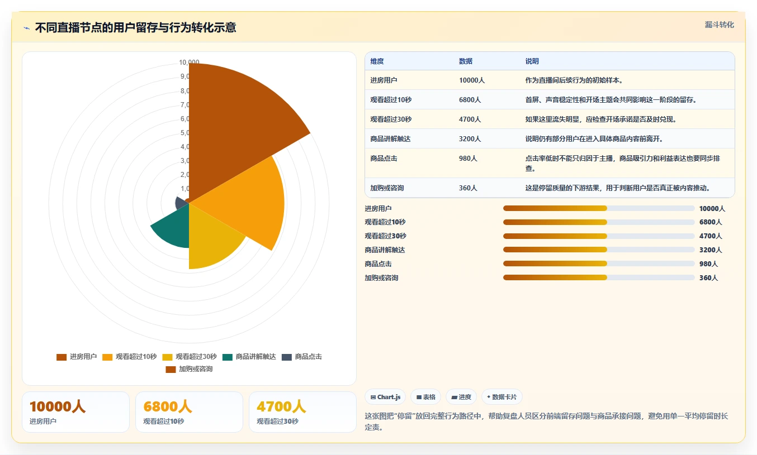Click the 商品点击 progress bar
The width and height of the screenshot is (757, 455).
(x=599, y=264)
